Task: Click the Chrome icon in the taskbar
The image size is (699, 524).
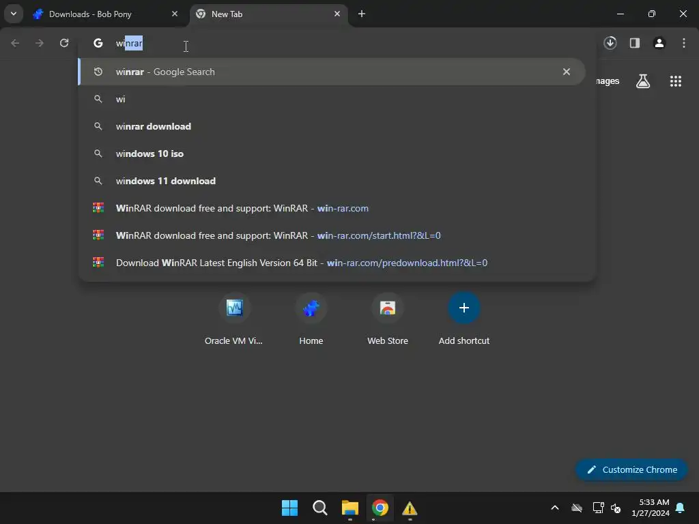Action: [380, 508]
